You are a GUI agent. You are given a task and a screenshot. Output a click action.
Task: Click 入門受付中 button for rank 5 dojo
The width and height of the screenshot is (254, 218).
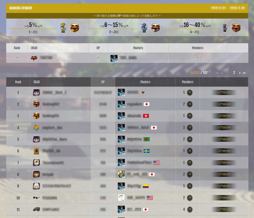pyautogui.click(x=224, y=139)
